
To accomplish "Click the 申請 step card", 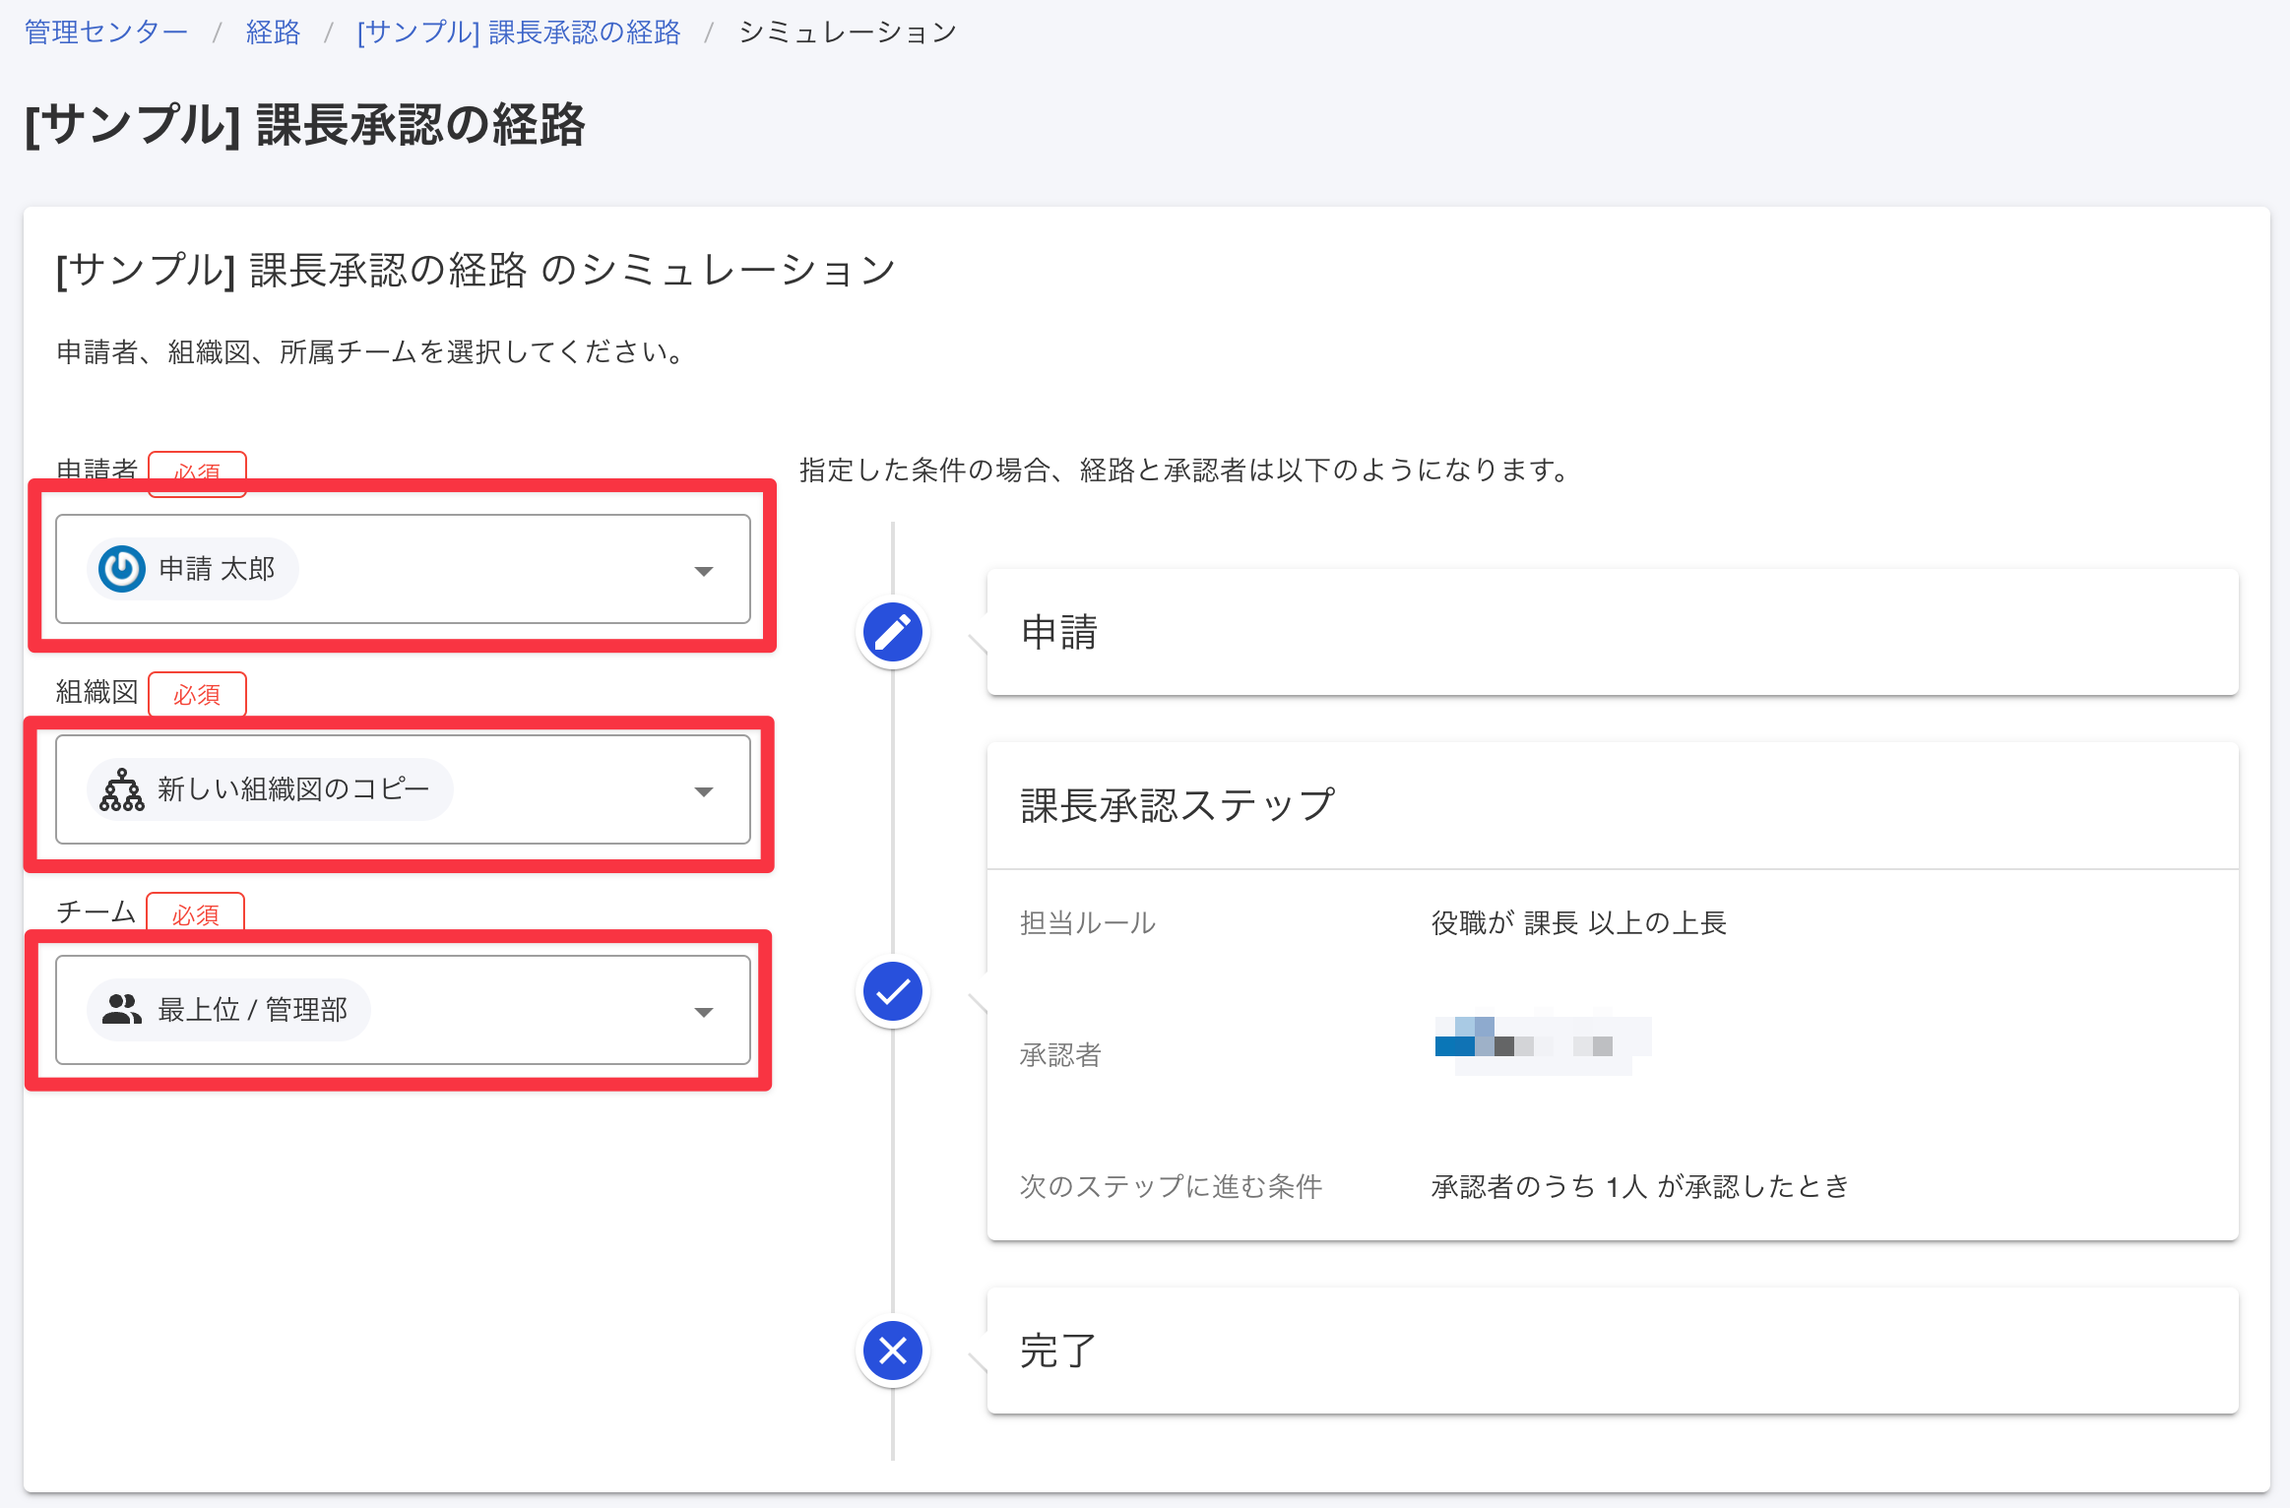I will [1613, 632].
